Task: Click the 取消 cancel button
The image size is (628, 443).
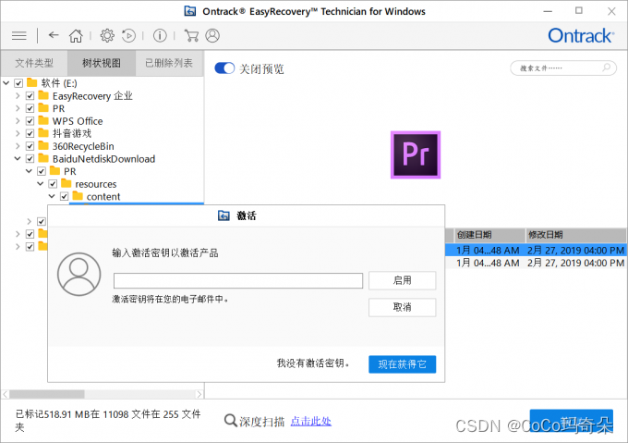Action: click(x=402, y=307)
